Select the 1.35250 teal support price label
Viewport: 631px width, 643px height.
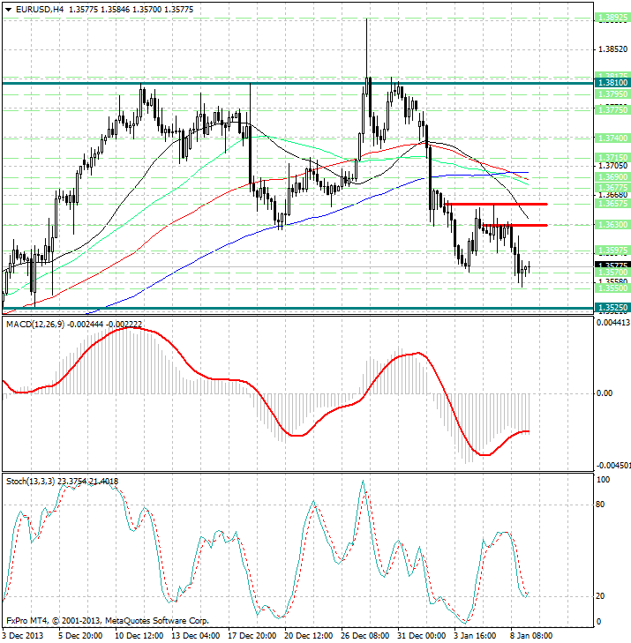pos(612,308)
